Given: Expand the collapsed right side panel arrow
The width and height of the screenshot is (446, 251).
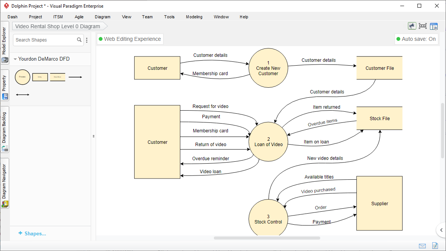Looking at the screenshot, I should 441,230.
